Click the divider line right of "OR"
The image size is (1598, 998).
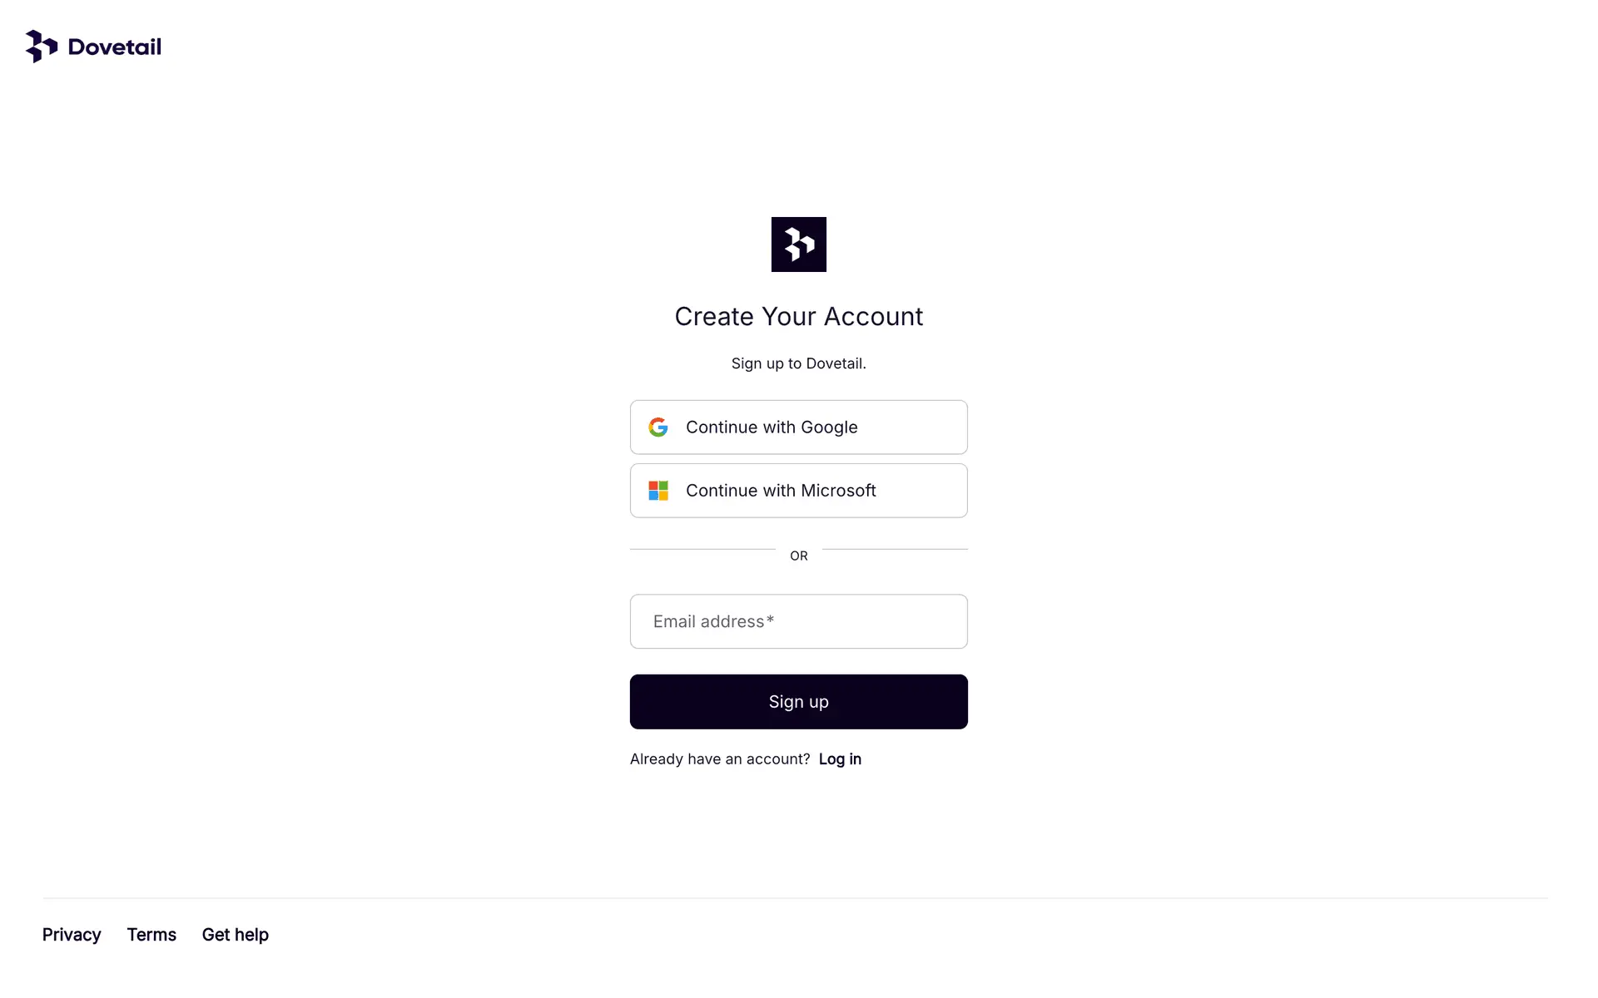[x=895, y=549]
